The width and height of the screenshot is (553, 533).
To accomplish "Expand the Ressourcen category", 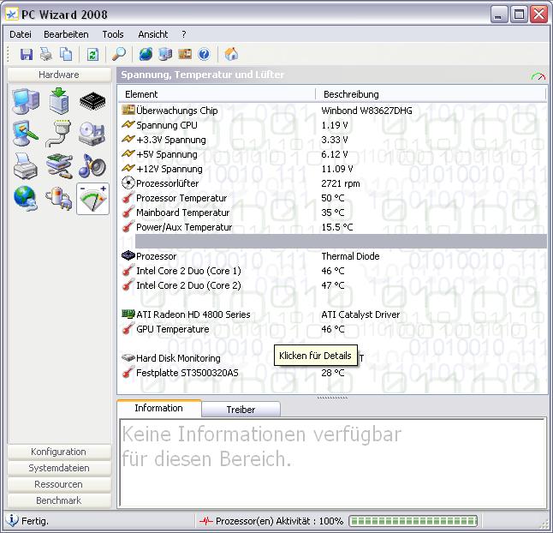I will click(x=59, y=484).
